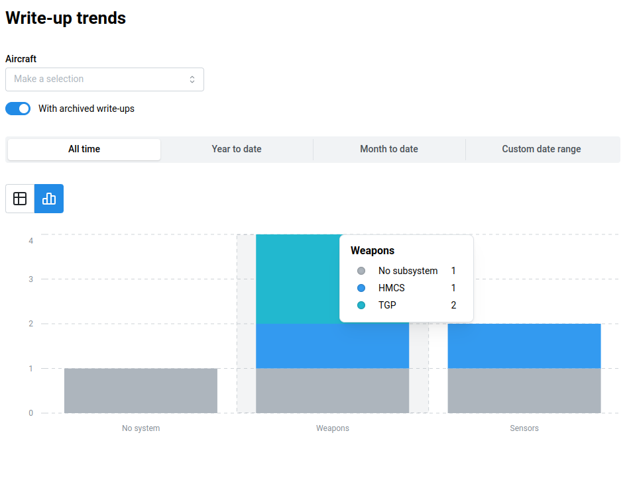Click the gray segment of Sensors bar
The width and height of the screenshot is (629, 480).
tap(524, 391)
